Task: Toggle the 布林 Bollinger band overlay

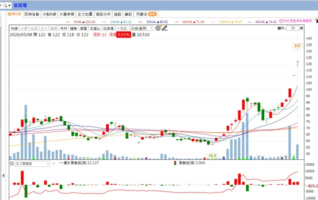Action: click(64, 28)
